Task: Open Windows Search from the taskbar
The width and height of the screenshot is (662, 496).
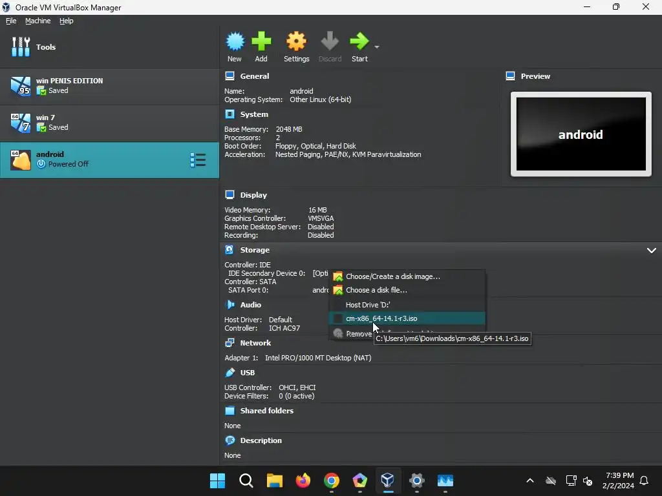Action: (246, 480)
